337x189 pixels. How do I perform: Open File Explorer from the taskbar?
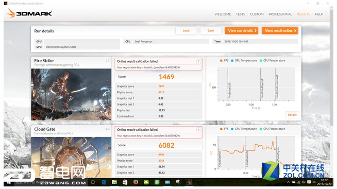(114, 182)
